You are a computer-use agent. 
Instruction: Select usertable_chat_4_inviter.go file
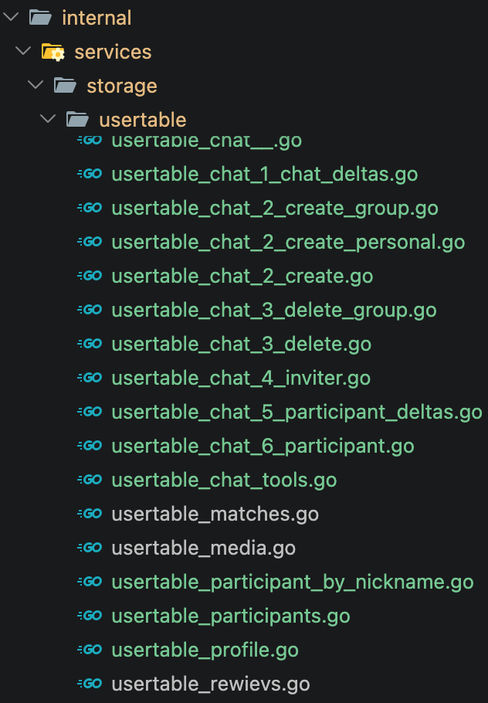pos(240,378)
